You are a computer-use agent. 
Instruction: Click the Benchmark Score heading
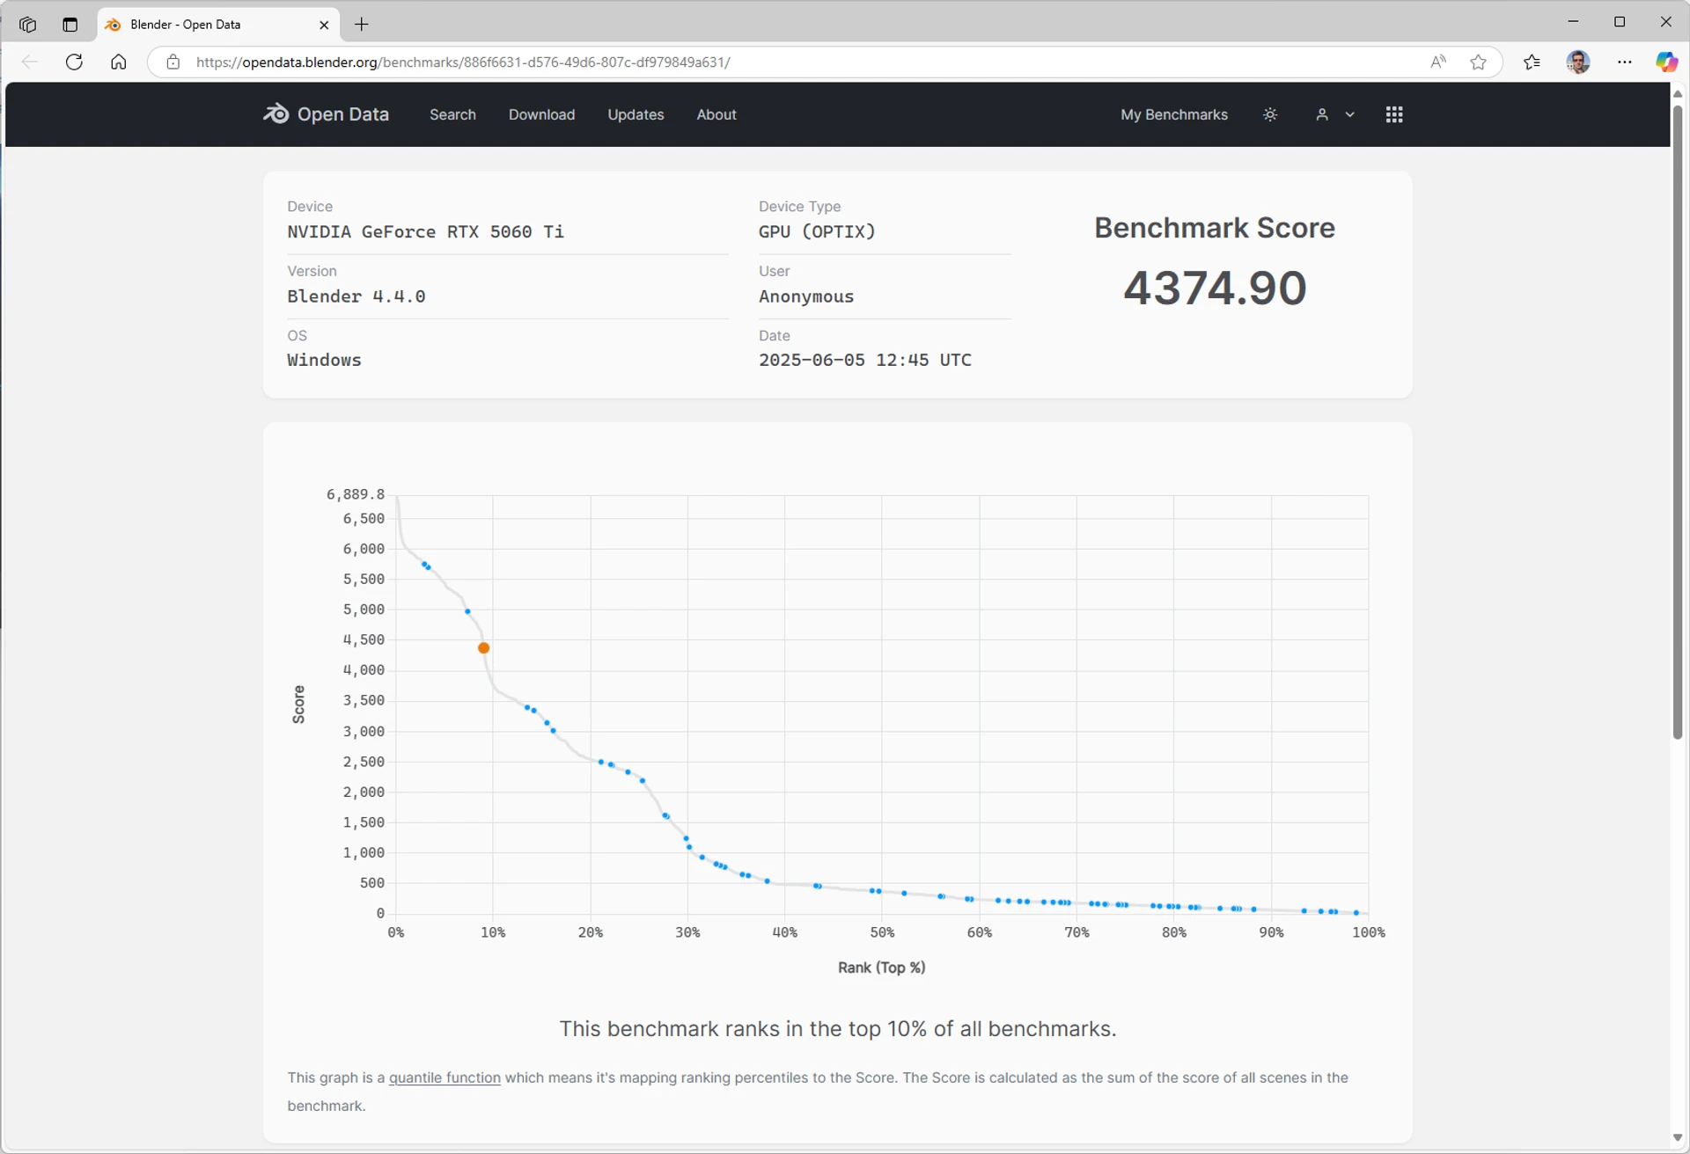click(1215, 228)
